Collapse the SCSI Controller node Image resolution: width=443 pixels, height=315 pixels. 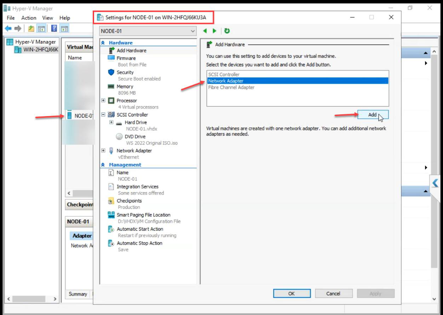(103, 115)
